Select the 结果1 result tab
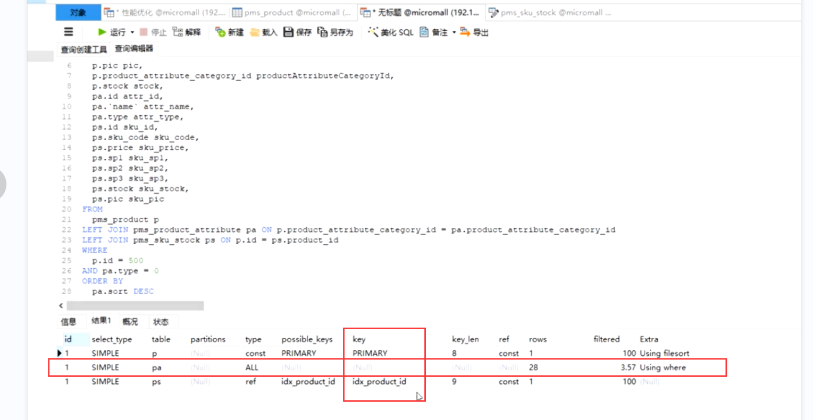Viewport: 813px width, 420px height. coord(101,321)
